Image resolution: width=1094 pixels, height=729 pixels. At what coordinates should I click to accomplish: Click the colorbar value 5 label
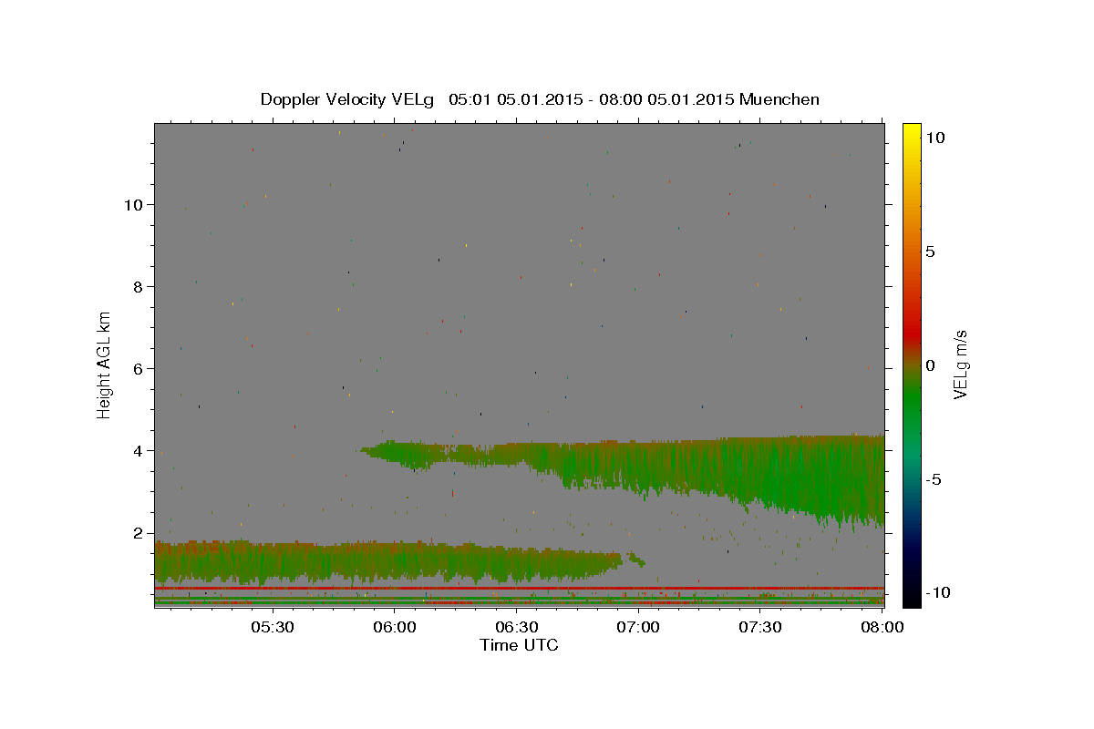point(930,252)
